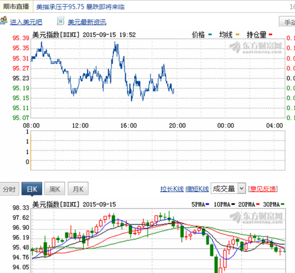Switch to the 分时 chart tab

(x=9, y=189)
